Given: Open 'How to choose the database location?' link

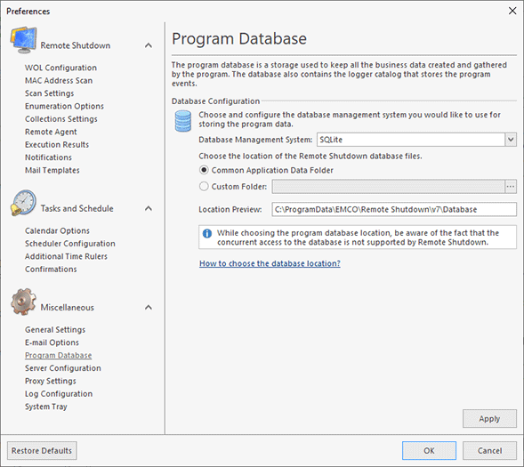Looking at the screenshot, I should click(x=270, y=263).
